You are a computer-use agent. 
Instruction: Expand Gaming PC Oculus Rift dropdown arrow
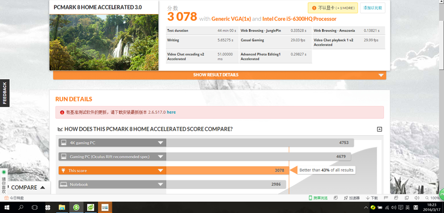pyautogui.click(x=161, y=157)
